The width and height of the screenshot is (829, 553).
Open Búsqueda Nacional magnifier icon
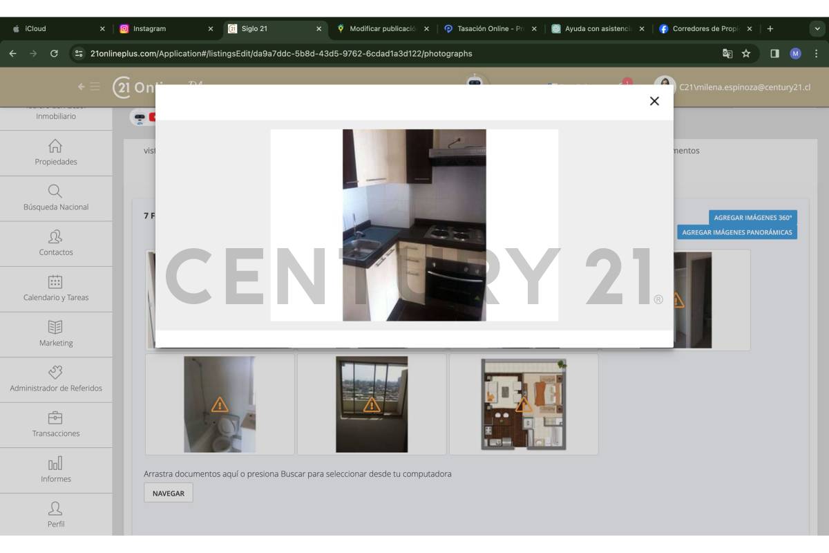pyautogui.click(x=55, y=191)
